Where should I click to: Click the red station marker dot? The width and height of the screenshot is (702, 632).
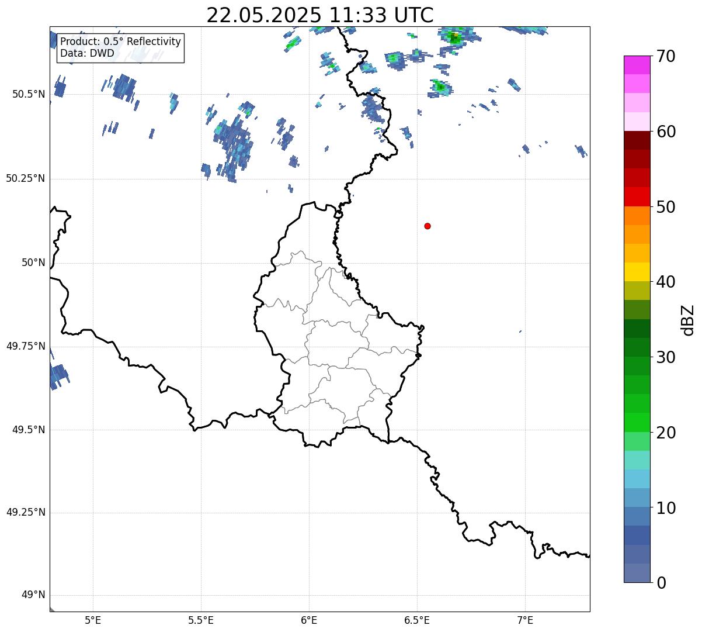click(428, 226)
